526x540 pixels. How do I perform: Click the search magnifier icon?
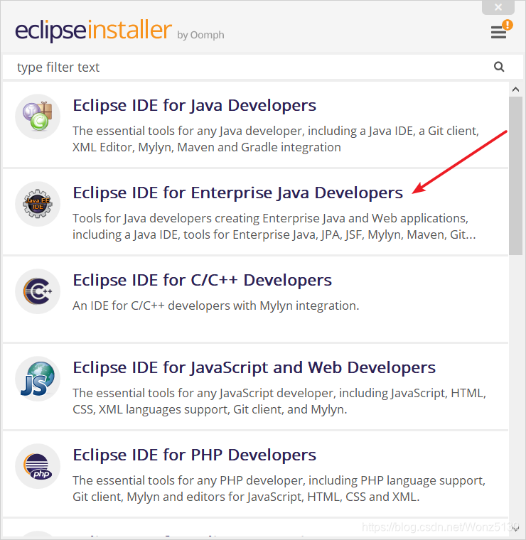(x=499, y=67)
